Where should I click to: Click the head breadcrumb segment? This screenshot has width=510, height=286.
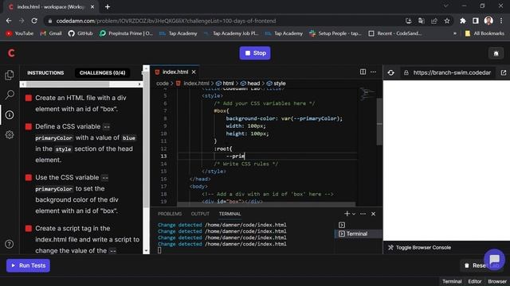pos(253,83)
